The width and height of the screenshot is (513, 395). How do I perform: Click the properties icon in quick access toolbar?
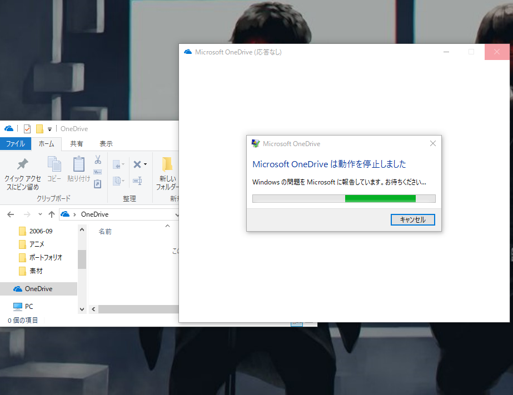click(x=27, y=129)
